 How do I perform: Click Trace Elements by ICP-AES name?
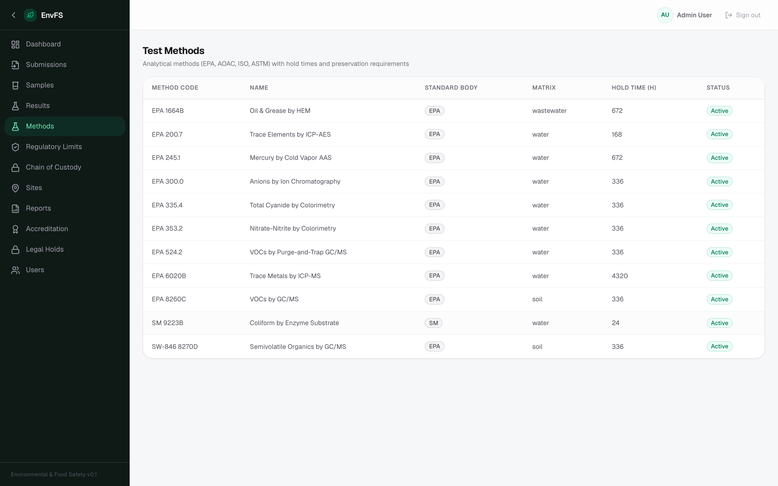[x=290, y=134]
